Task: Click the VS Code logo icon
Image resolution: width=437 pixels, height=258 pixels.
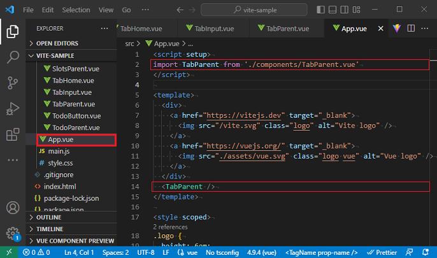Action: click(10, 10)
